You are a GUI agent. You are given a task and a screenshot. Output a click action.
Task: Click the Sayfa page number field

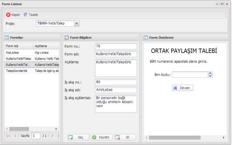coord(36,136)
